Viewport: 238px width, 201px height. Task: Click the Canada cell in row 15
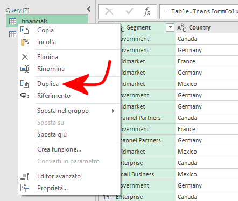tap(207, 197)
